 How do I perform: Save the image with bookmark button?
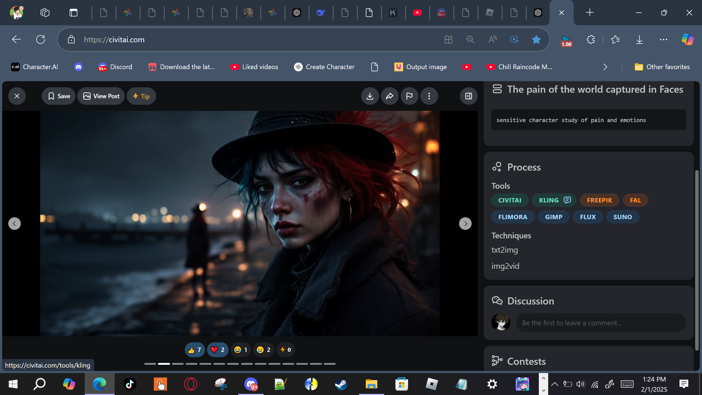[59, 96]
